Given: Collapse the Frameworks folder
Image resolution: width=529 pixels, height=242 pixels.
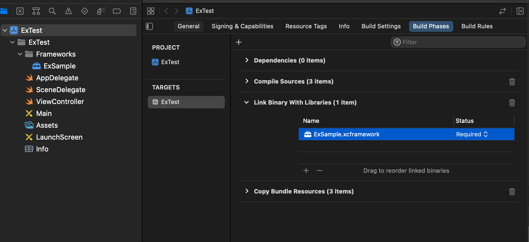Looking at the screenshot, I should [x=20, y=54].
